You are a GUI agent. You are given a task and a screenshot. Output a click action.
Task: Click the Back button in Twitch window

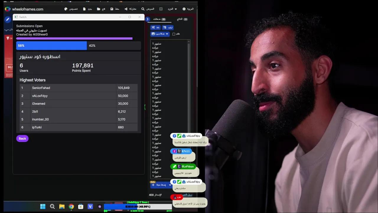22,138
